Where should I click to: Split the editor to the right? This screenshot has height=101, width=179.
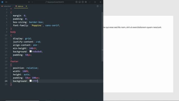click(98, 6)
